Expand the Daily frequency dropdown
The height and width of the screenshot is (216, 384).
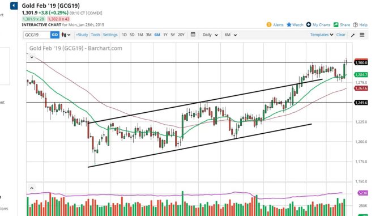tap(210, 35)
